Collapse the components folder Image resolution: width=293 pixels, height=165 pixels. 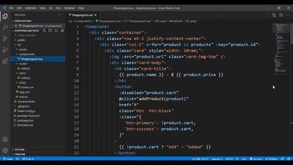[x=27, y=54]
